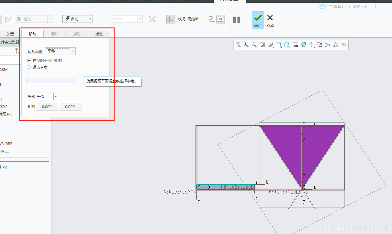
Task: Click the 3D dragger toggle icon
Action: tap(170, 19)
